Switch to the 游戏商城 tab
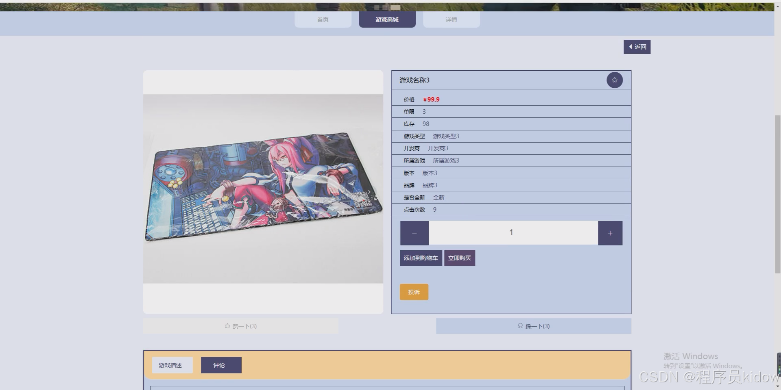Image resolution: width=781 pixels, height=390 pixels. 387,19
